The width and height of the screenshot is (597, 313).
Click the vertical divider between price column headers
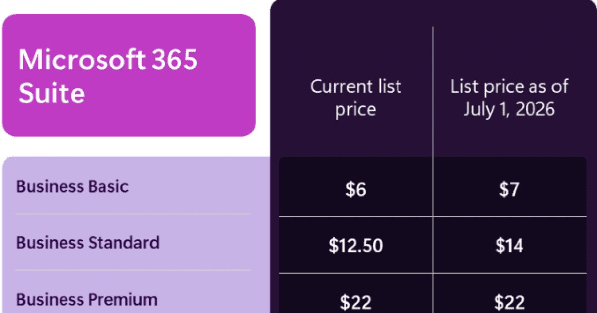pos(433,92)
